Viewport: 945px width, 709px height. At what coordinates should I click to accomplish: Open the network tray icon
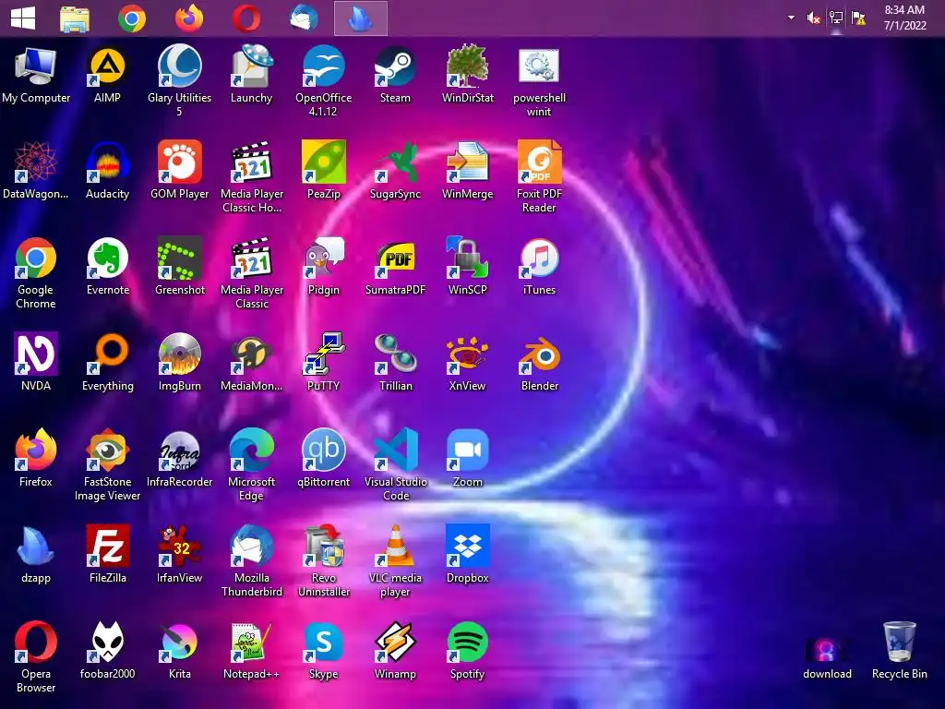836,18
